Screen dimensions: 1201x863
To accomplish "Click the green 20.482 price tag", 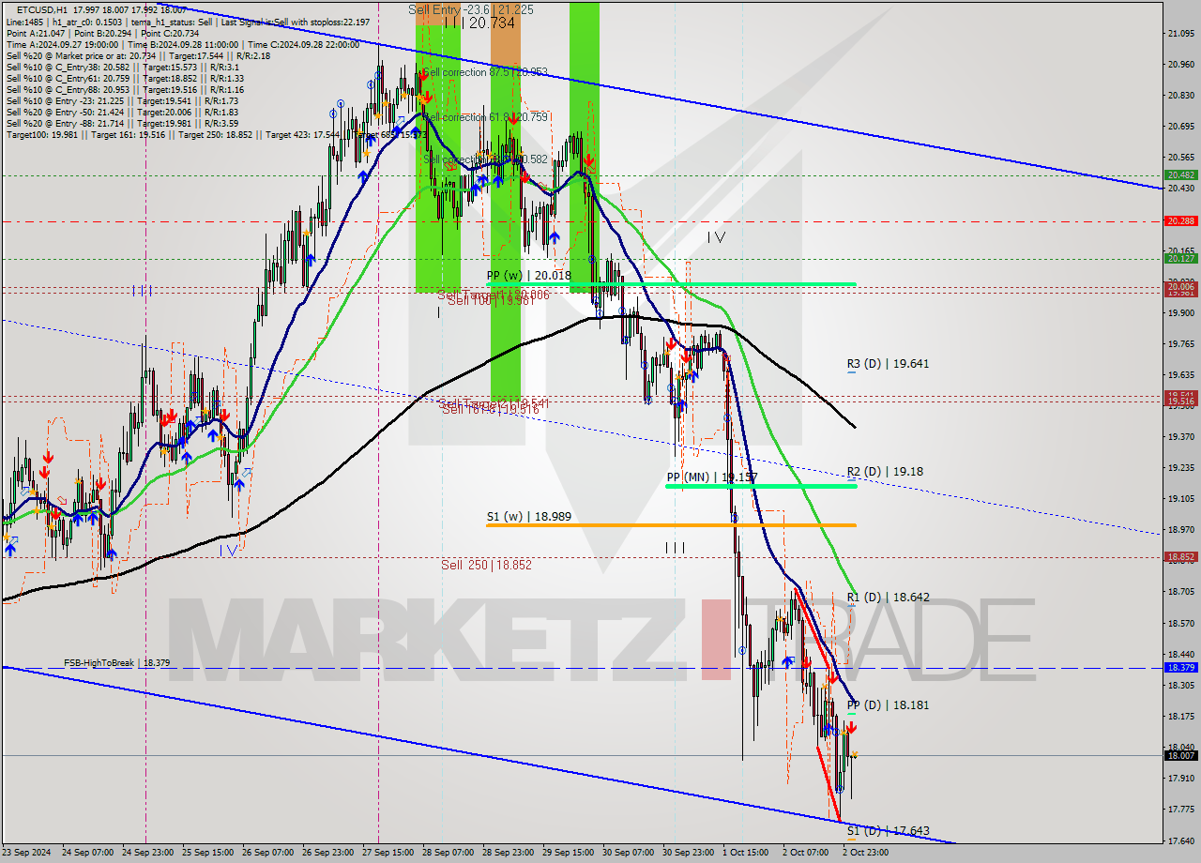I will pyautogui.click(x=1180, y=175).
